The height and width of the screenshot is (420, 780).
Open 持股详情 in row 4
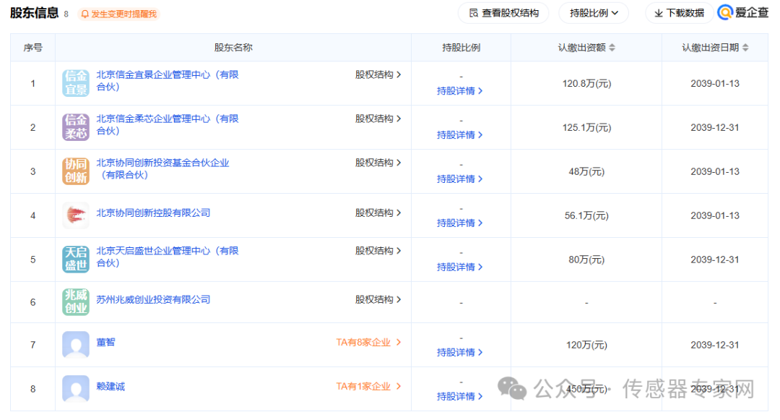point(459,223)
